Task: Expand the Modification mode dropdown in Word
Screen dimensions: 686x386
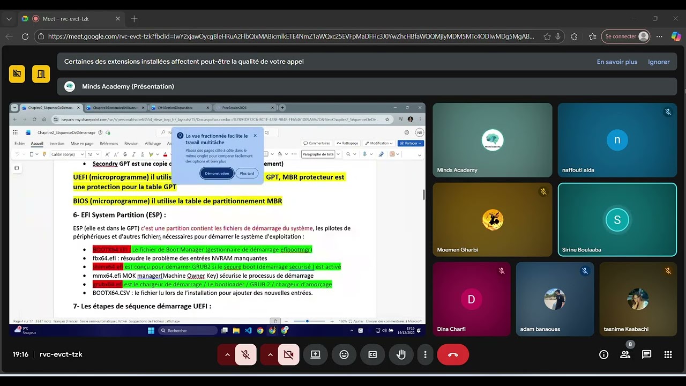Action: pyautogui.click(x=392, y=143)
